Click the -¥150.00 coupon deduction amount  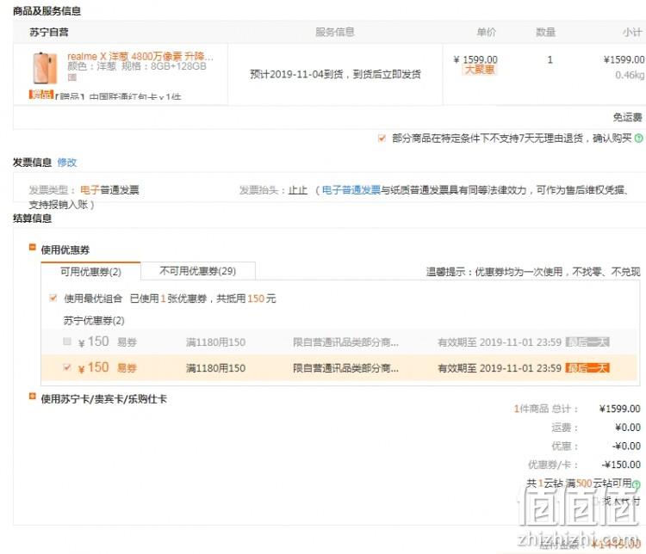click(621, 465)
